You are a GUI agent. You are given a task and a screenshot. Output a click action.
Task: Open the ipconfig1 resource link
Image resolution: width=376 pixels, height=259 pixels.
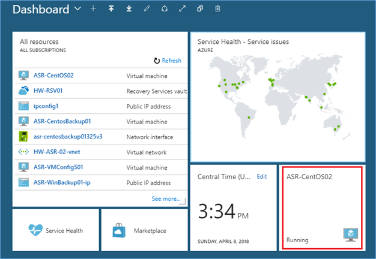point(46,106)
